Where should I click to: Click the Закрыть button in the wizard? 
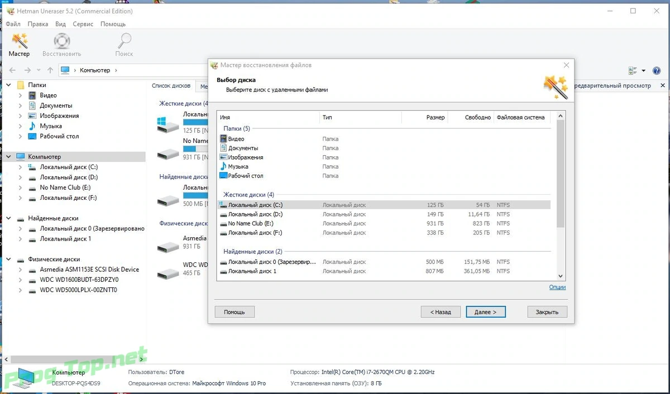pyautogui.click(x=547, y=312)
